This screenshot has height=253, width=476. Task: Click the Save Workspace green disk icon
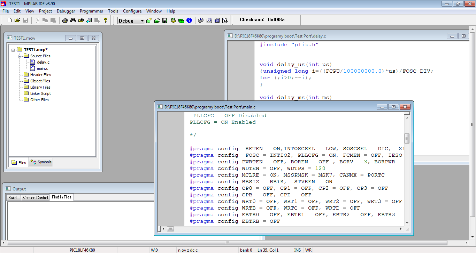(x=165, y=21)
